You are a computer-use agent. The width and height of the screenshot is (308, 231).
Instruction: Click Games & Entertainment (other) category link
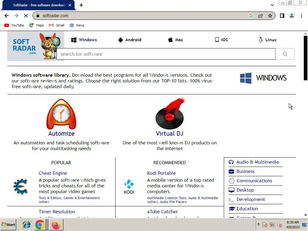pyautogui.click(x=69, y=200)
